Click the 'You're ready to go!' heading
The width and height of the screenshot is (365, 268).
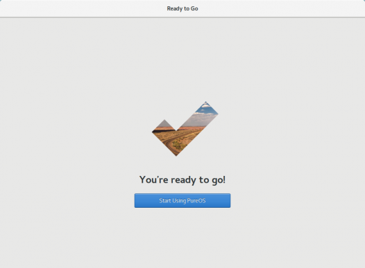pos(182,180)
